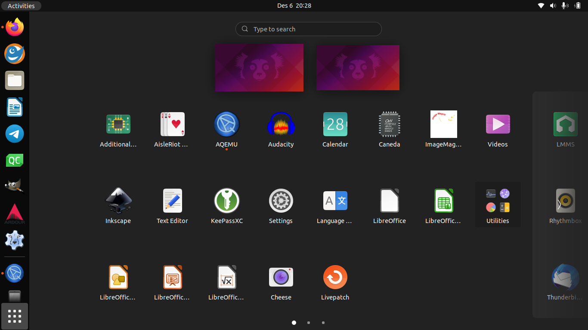Viewport: 588px width, 330px height.
Task: Launch KeePassXC password manager
Action: [x=227, y=206]
